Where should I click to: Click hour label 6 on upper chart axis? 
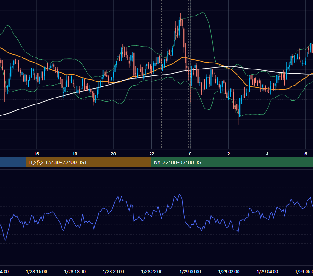click(306, 154)
